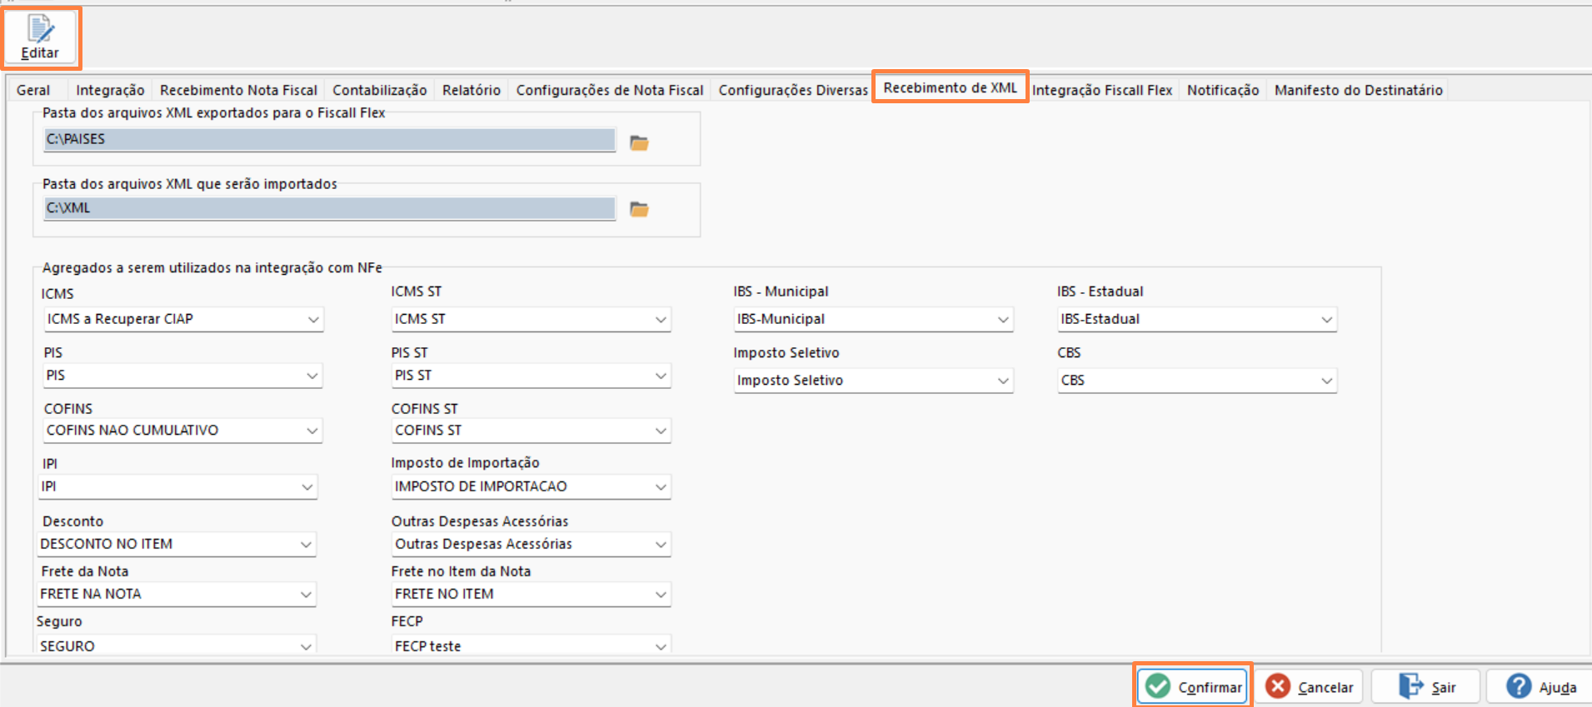Expand the CBS aggregate dropdown
Image resolution: width=1592 pixels, height=707 pixels.
pos(1326,381)
